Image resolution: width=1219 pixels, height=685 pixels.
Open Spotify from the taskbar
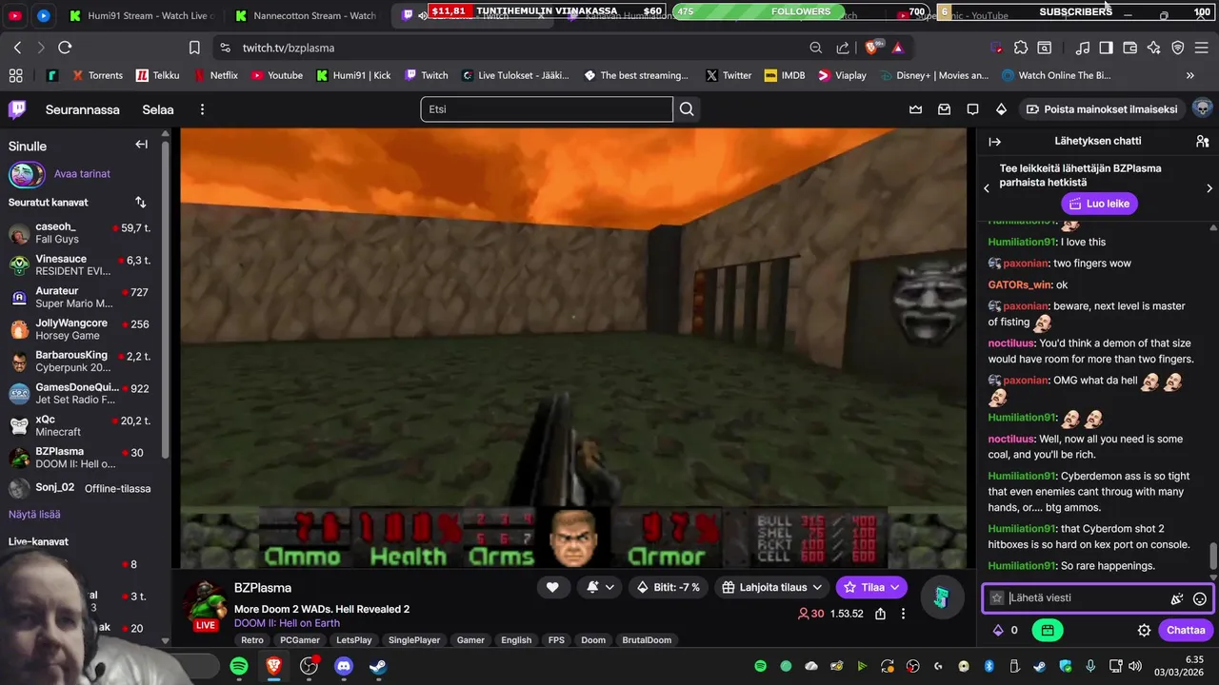click(238, 666)
